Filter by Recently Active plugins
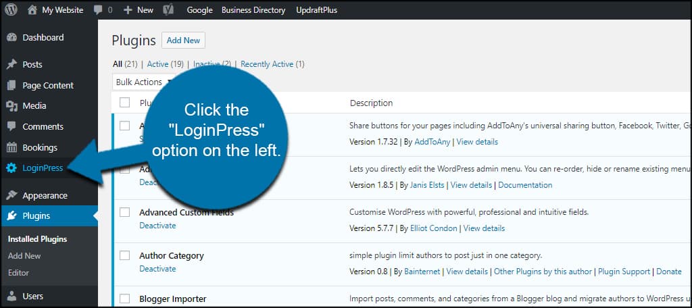This screenshot has width=692, height=308. pos(267,64)
